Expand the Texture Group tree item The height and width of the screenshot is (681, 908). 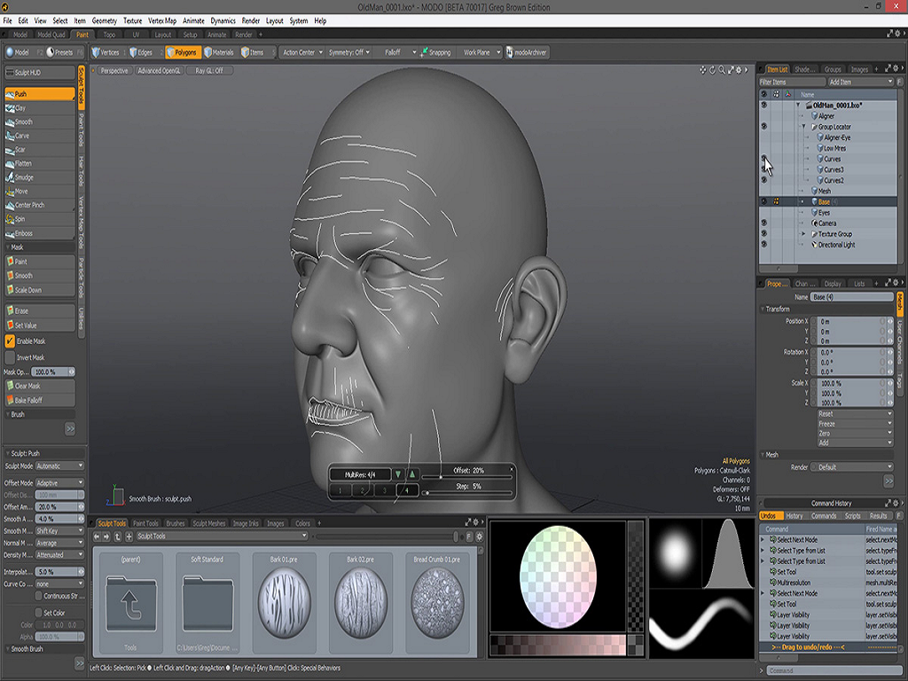click(803, 234)
